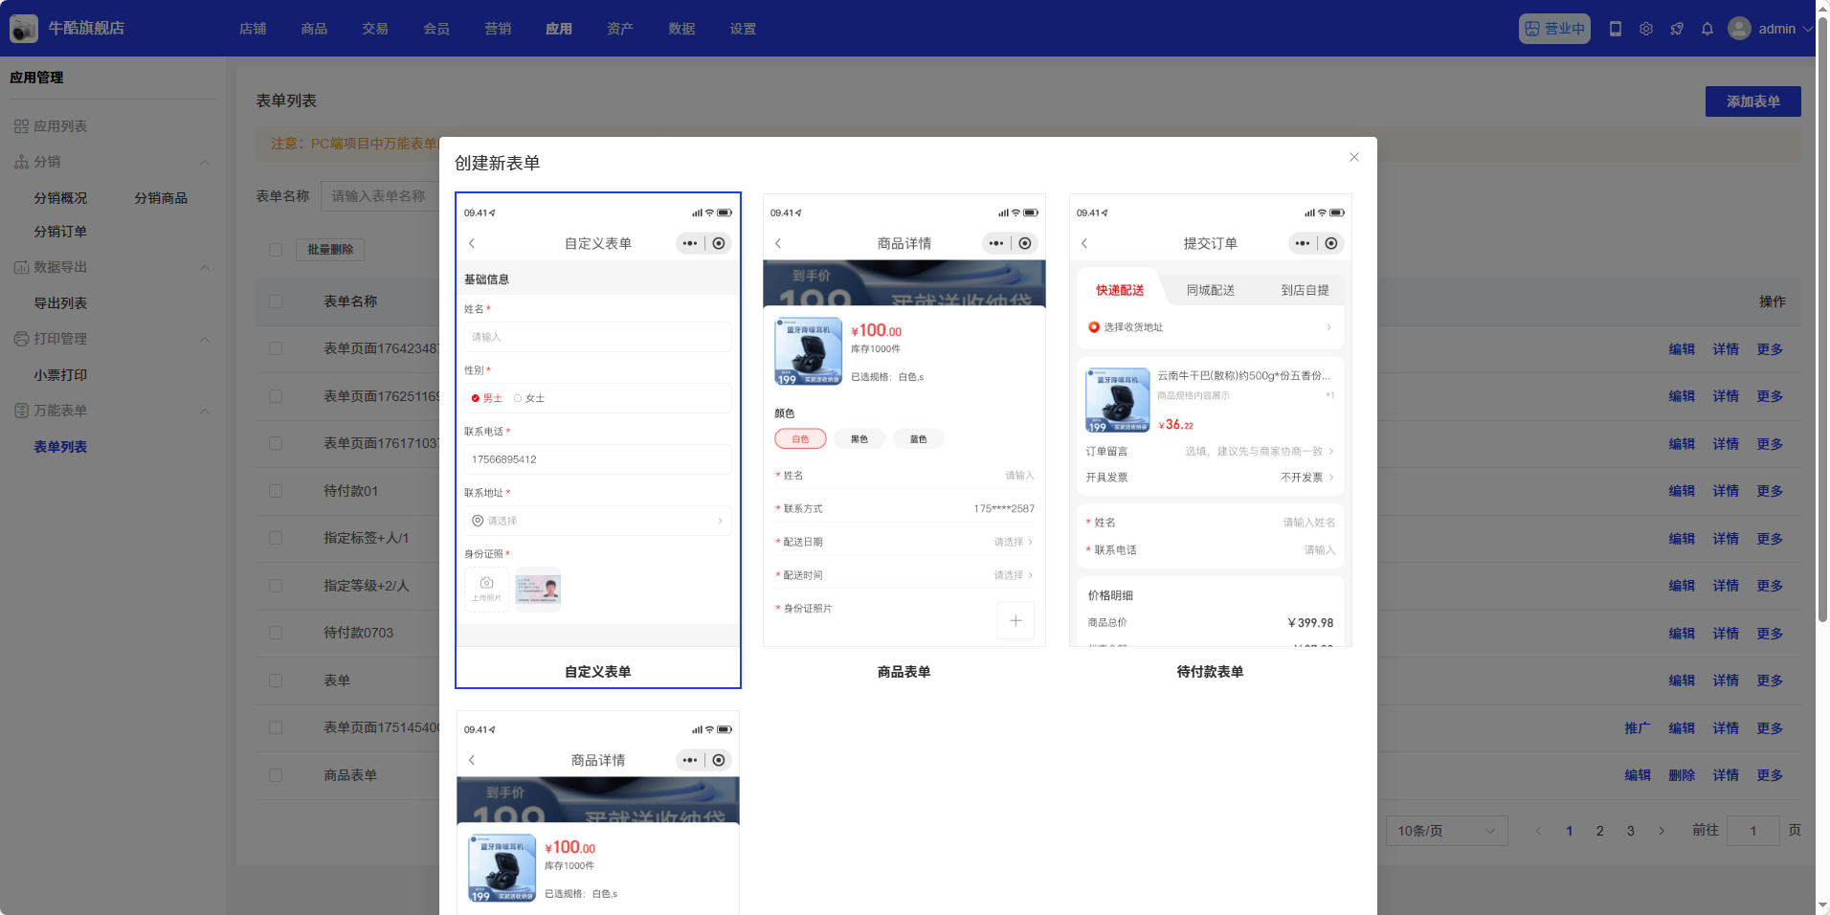The width and height of the screenshot is (1830, 915).
Task: Collapse the 分销 sidebar section
Action: click(x=204, y=163)
